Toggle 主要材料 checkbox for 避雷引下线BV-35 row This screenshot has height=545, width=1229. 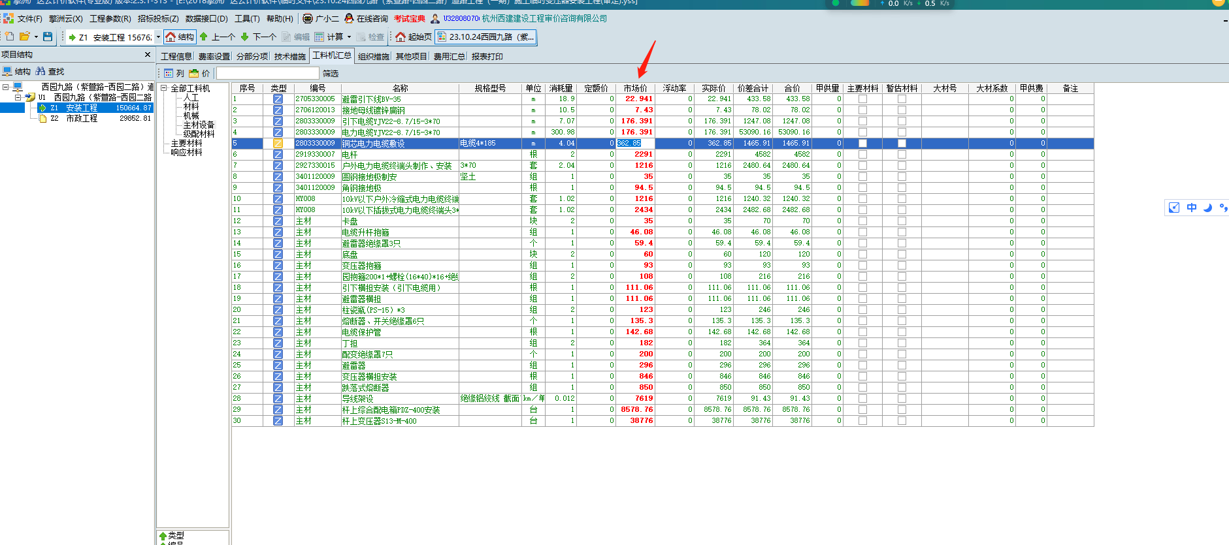point(862,99)
